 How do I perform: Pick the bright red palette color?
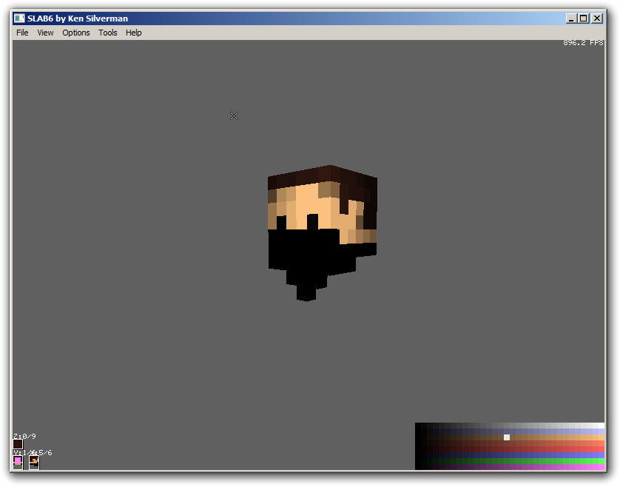(x=602, y=449)
